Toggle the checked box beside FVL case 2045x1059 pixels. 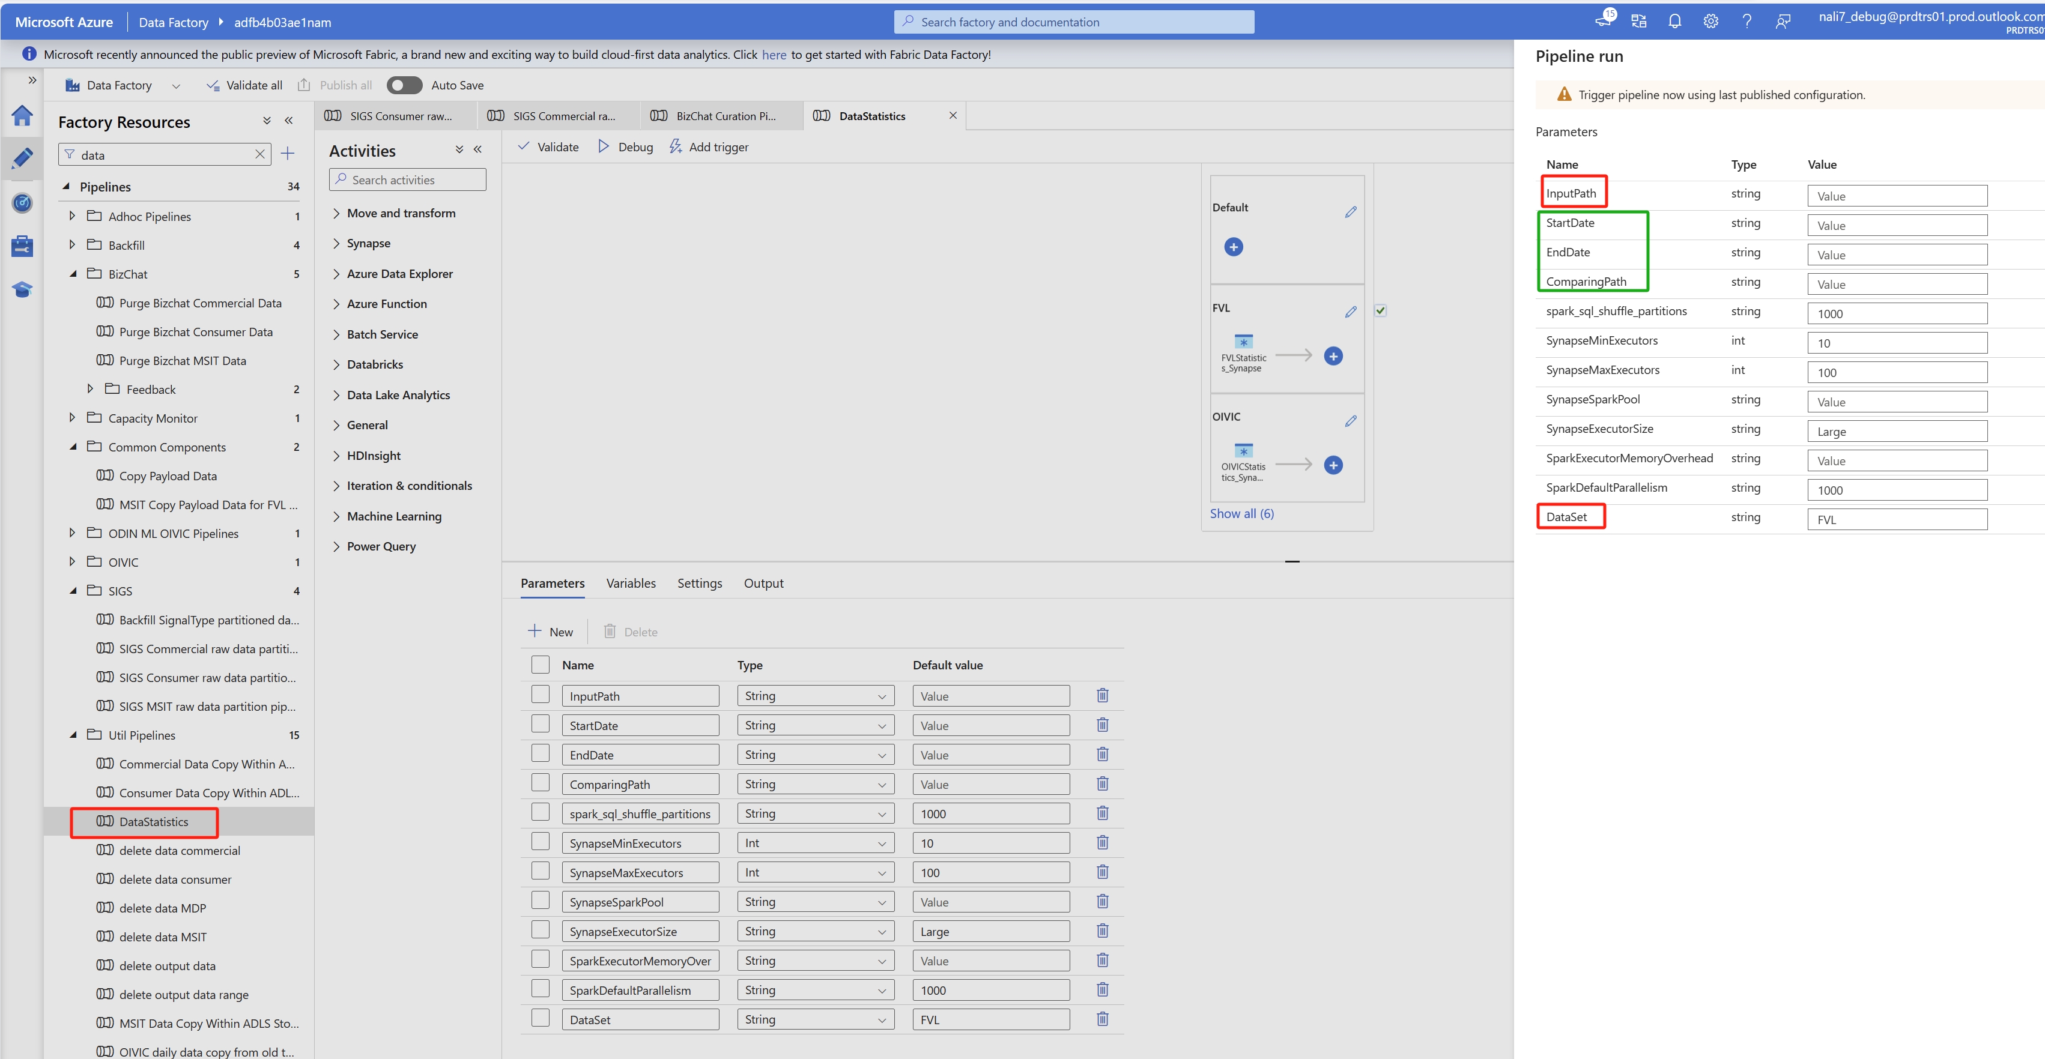click(1381, 310)
